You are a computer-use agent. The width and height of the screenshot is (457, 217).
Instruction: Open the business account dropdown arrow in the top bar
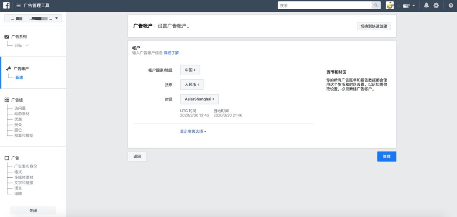[413, 5]
